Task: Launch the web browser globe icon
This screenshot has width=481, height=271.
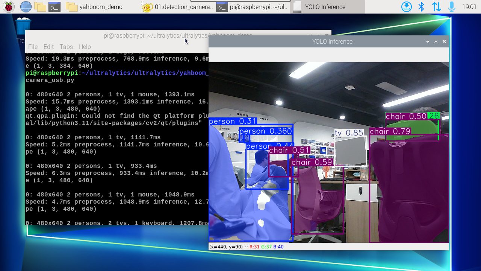Action: click(x=26, y=7)
